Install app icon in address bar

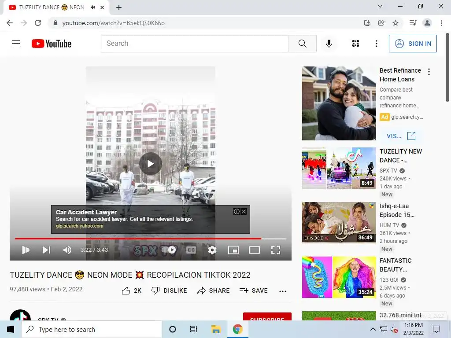367,23
